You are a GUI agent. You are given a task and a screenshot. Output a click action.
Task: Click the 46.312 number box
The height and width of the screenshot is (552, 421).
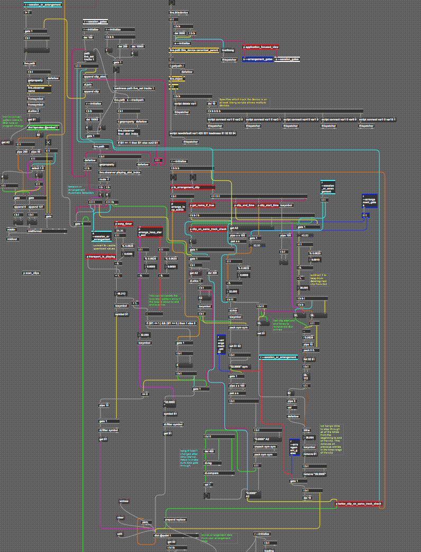click(121, 293)
